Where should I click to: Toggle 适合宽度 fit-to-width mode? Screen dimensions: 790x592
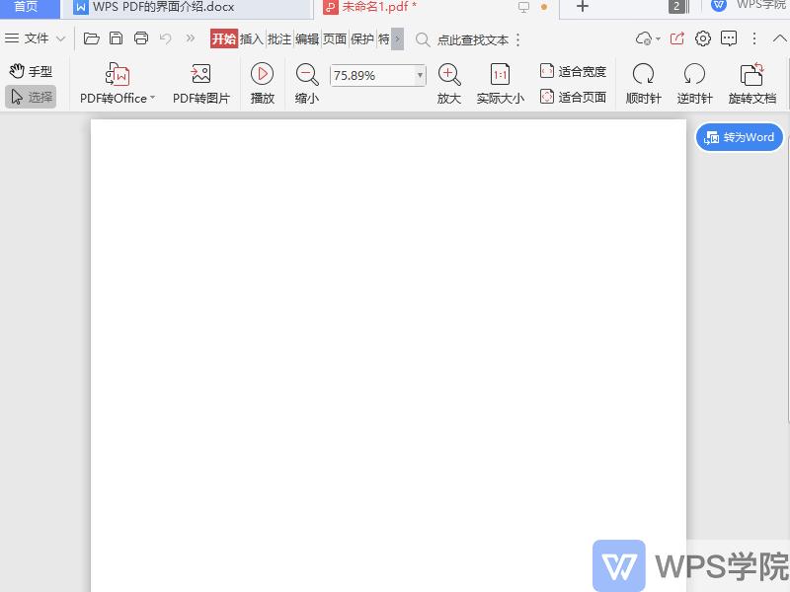[574, 71]
